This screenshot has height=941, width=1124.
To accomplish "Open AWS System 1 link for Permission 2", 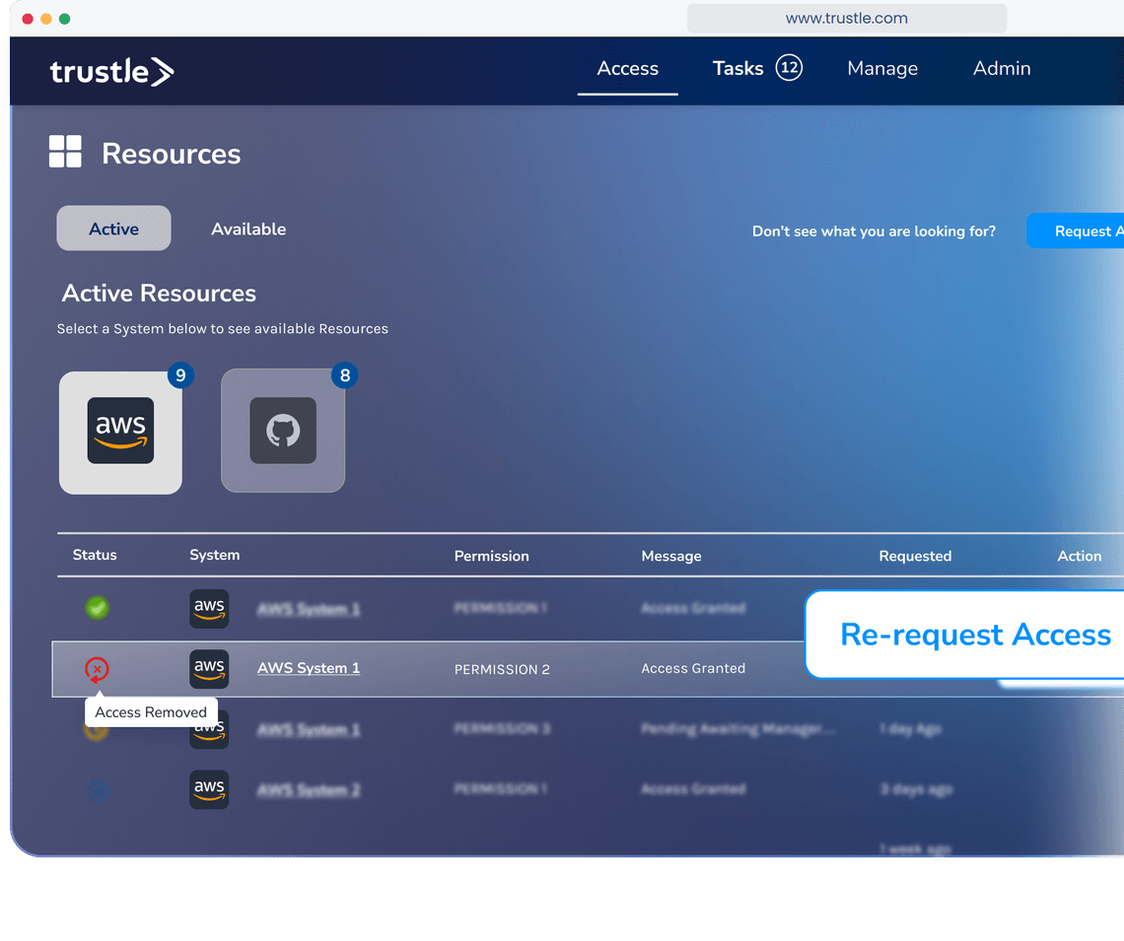I will (x=309, y=668).
